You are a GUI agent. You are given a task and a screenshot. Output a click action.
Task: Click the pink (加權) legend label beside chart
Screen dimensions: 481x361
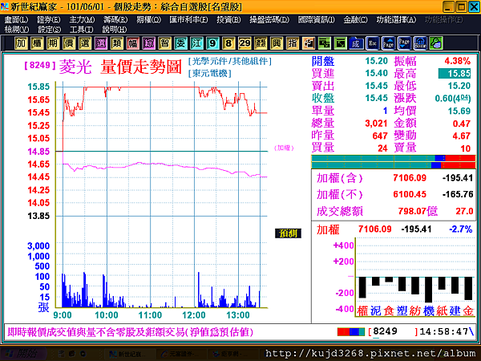(284, 148)
